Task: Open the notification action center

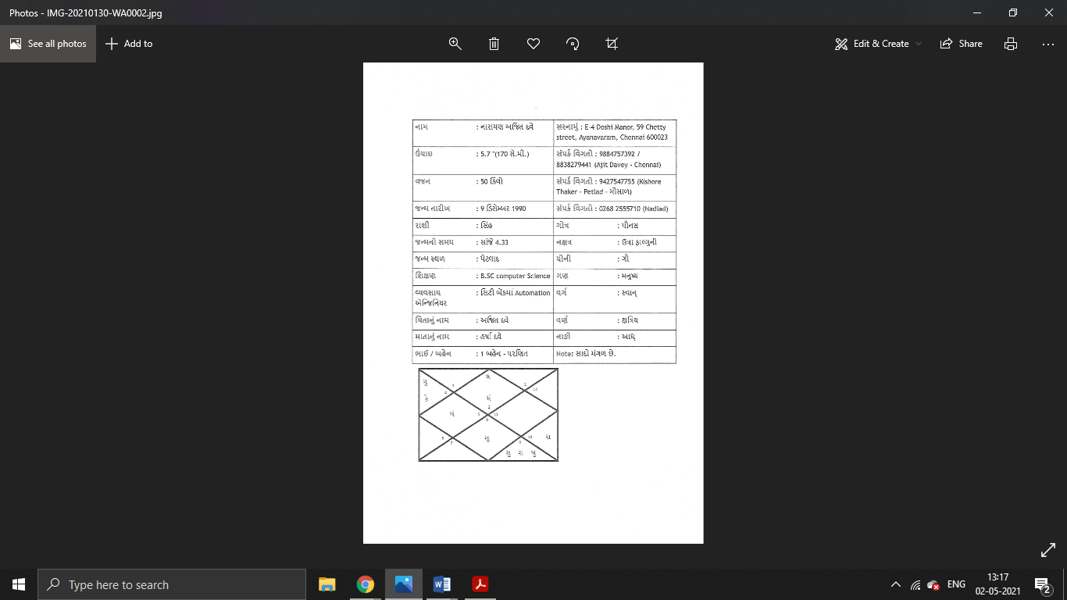Action: tap(1042, 584)
